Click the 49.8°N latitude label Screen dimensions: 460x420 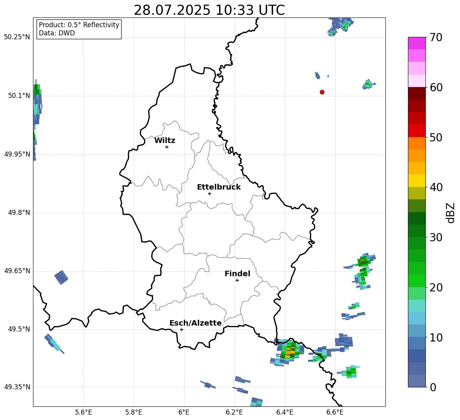[x=19, y=213]
